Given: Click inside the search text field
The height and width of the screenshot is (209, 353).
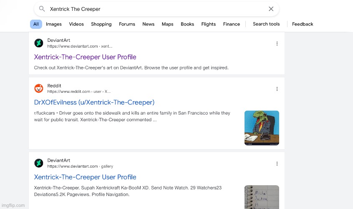Looking at the screenshot, I should click(x=154, y=9).
